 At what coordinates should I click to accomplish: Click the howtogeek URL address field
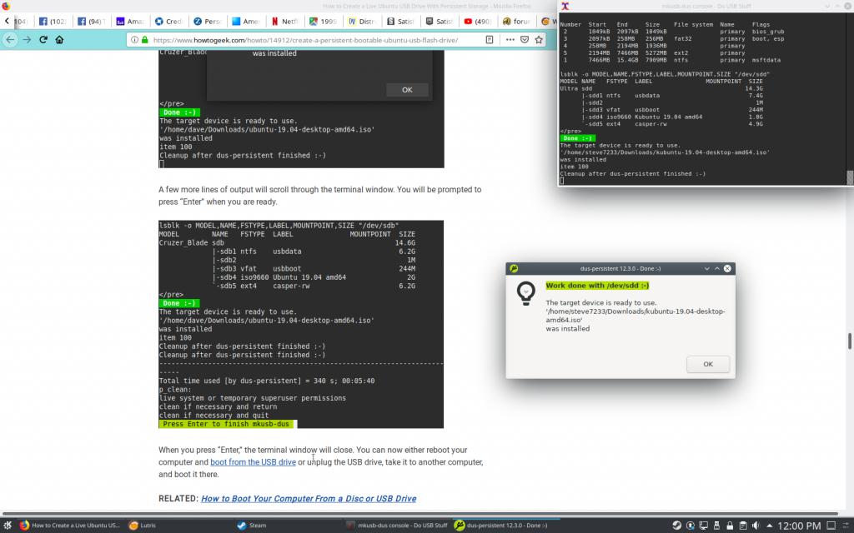click(x=317, y=40)
